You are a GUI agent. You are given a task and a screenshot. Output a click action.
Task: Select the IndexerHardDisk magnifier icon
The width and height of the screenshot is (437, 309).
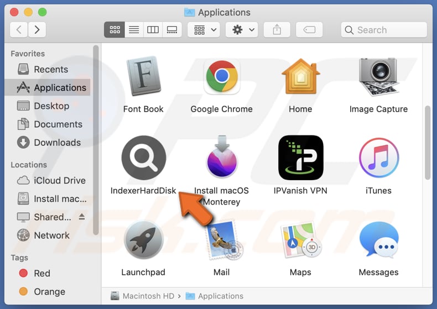pyautogui.click(x=144, y=158)
